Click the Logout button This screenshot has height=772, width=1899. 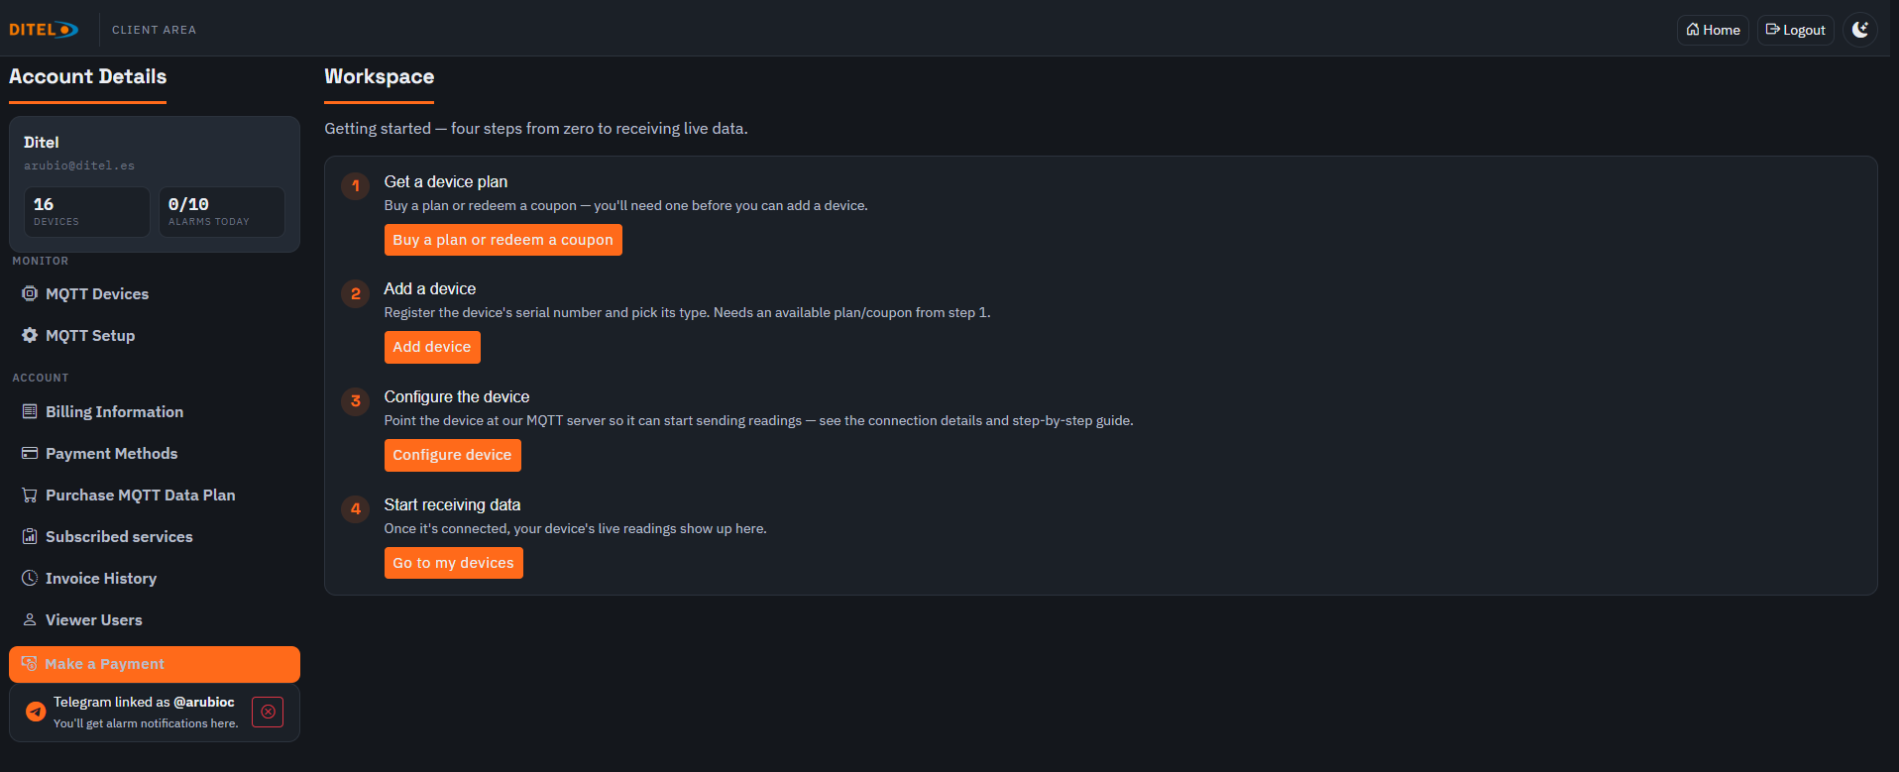coord(1795,30)
